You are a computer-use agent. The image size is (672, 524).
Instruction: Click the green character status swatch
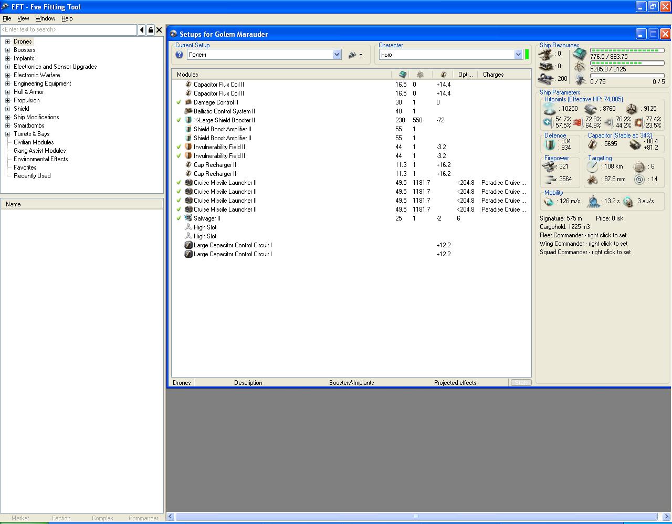point(527,55)
